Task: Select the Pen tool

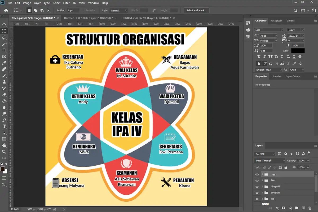Action: 4,120
